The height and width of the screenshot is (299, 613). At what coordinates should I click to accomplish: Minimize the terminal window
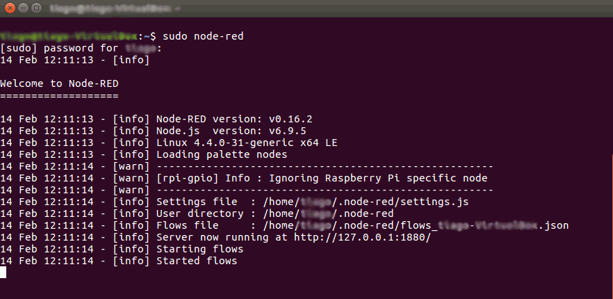(x=23, y=8)
